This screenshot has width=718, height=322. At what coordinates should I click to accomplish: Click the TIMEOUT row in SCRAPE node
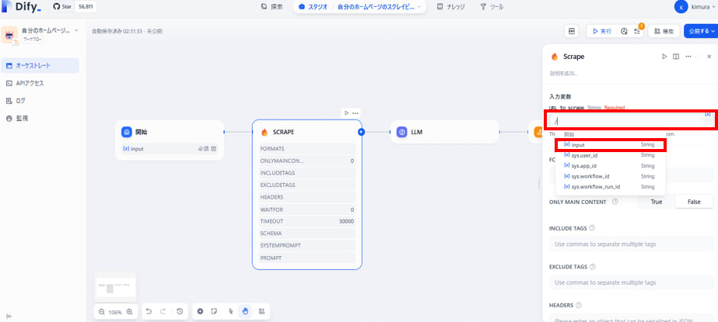click(306, 221)
